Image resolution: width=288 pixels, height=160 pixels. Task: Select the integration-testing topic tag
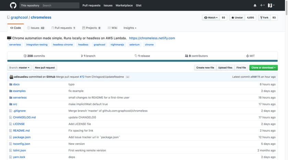(37, 45)
